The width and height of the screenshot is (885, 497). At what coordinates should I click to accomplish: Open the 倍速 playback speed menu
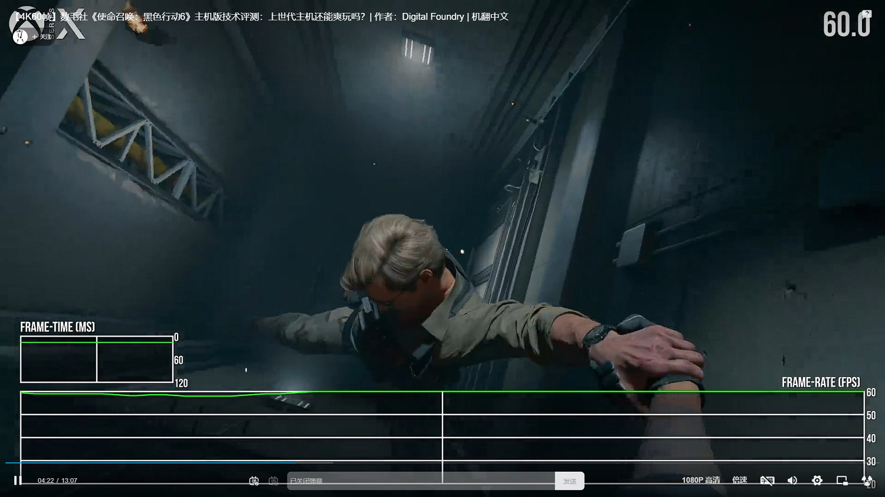pos(739,480)
